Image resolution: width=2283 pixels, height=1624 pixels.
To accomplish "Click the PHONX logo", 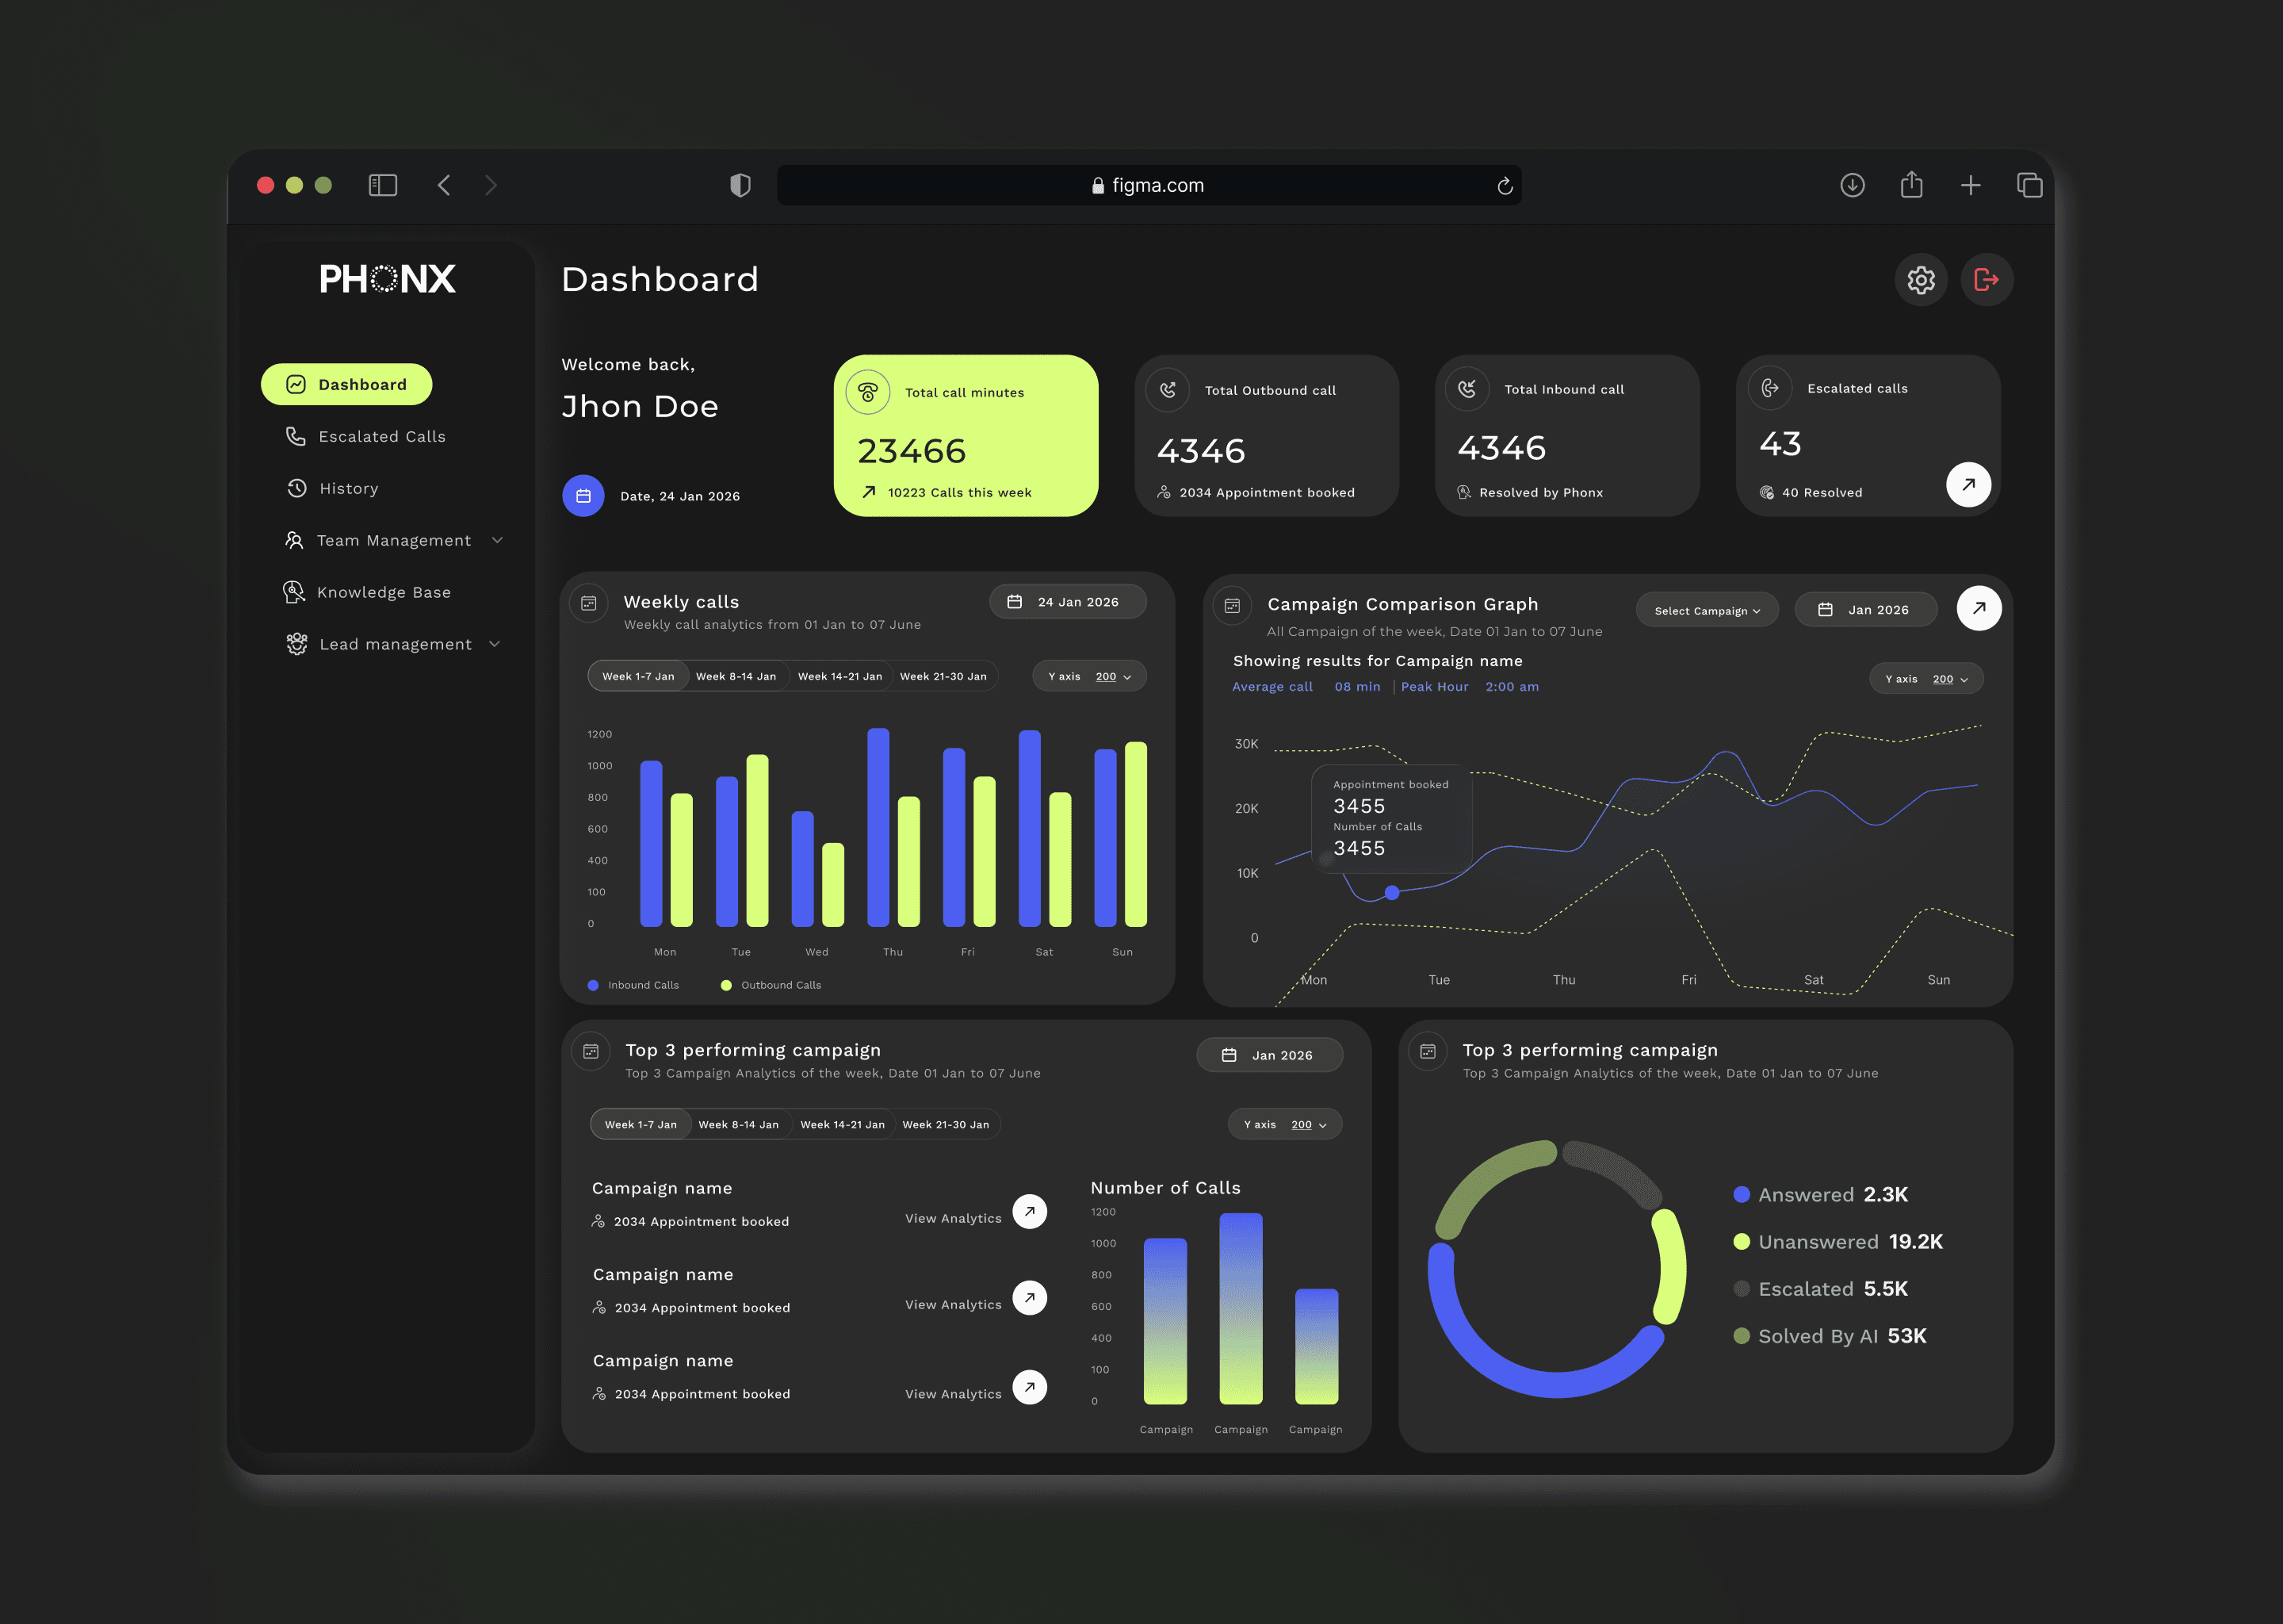I will (387, 279).
